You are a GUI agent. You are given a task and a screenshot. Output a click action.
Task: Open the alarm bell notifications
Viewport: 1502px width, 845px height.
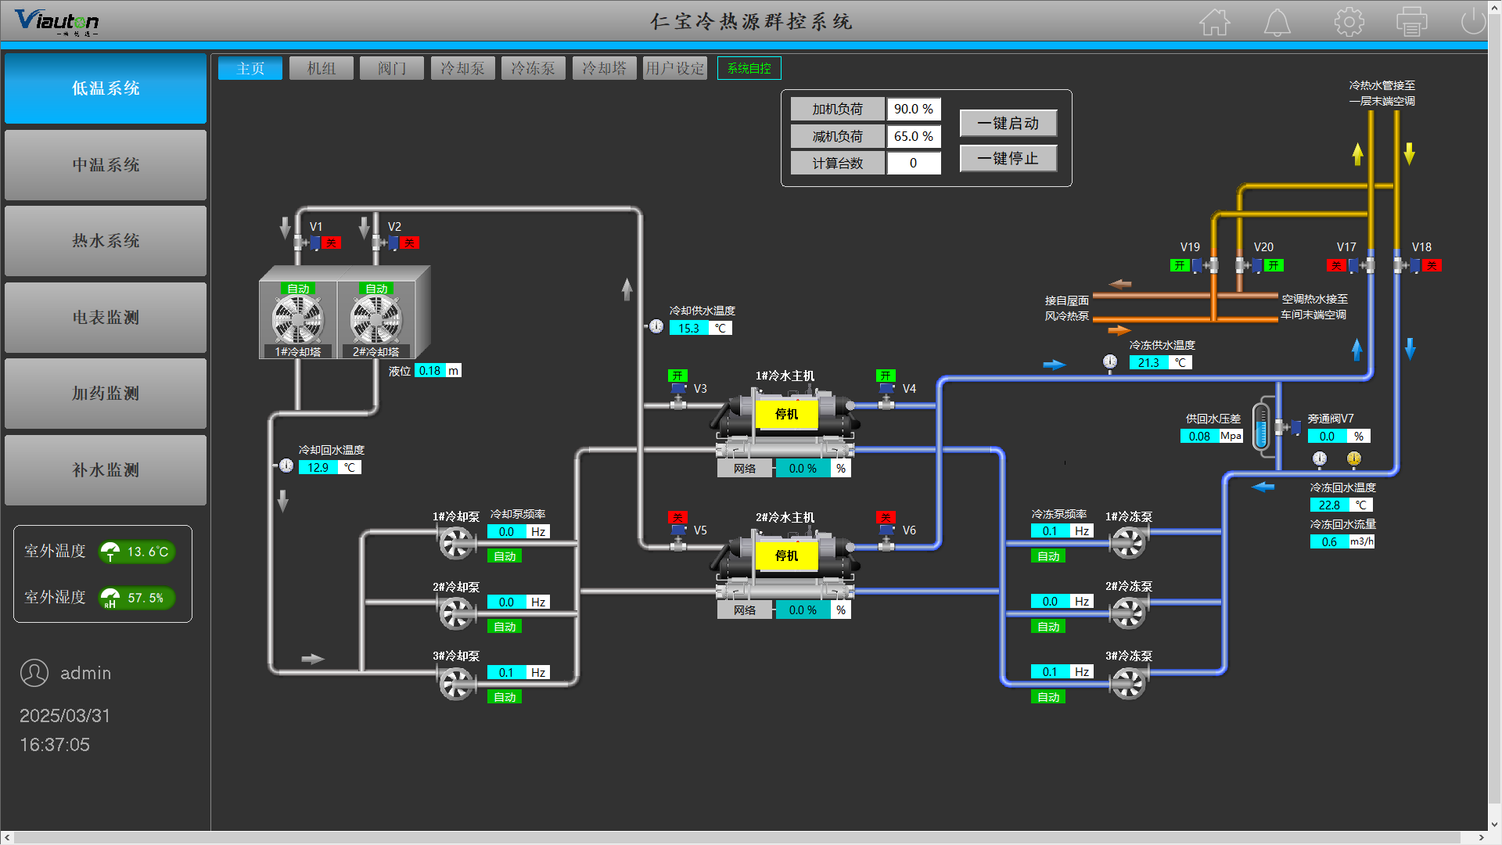tap(1277, 22)
